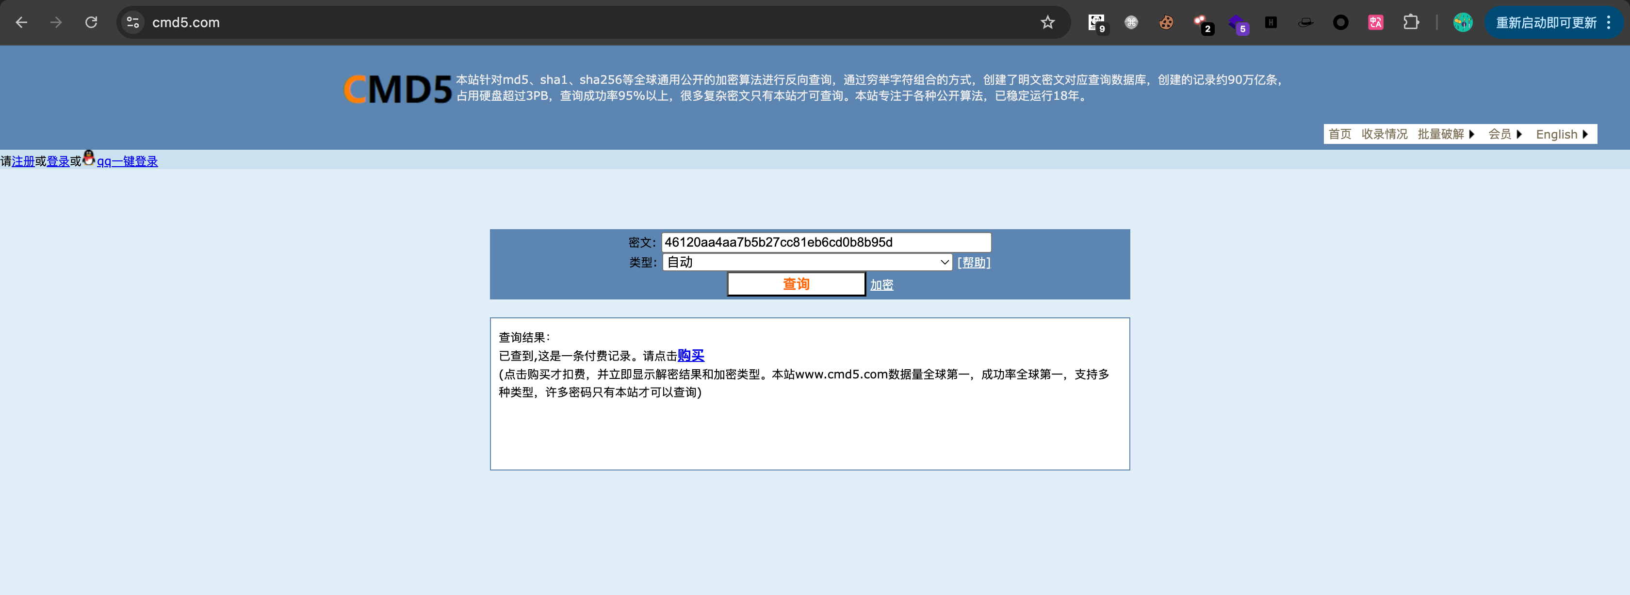Click the hat extension icon
This screenshot has height=595, width=1630.
tap(1305, 23)
